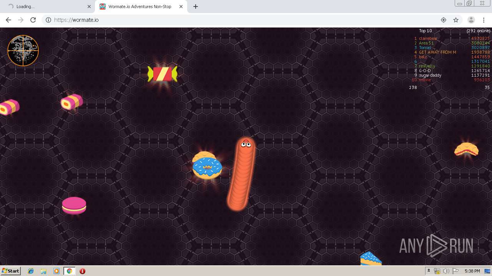Viewport: 492px width, 276px height.
Task: Open the Chrome profile avatar
Action: [471, 20]
